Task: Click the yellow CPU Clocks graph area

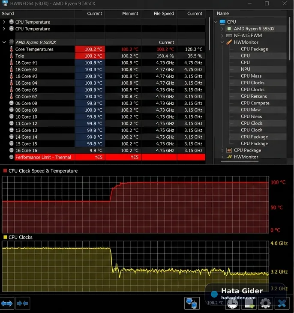Action: point(135,266)
